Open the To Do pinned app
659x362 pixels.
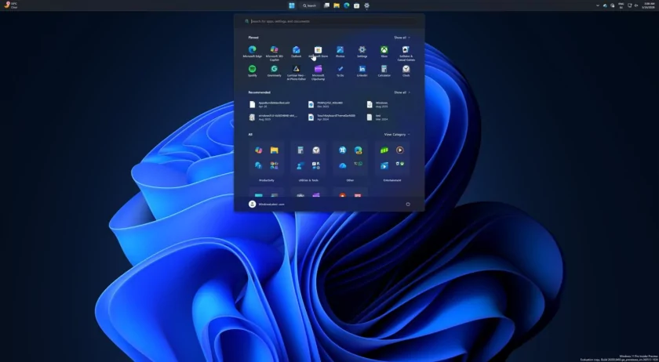point(340,71)
